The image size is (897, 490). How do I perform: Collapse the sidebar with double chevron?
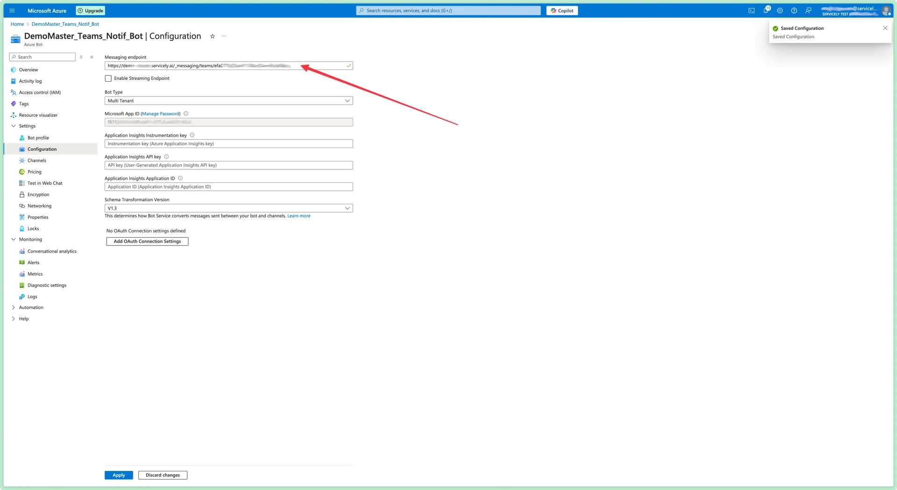(x=92, y=57)
